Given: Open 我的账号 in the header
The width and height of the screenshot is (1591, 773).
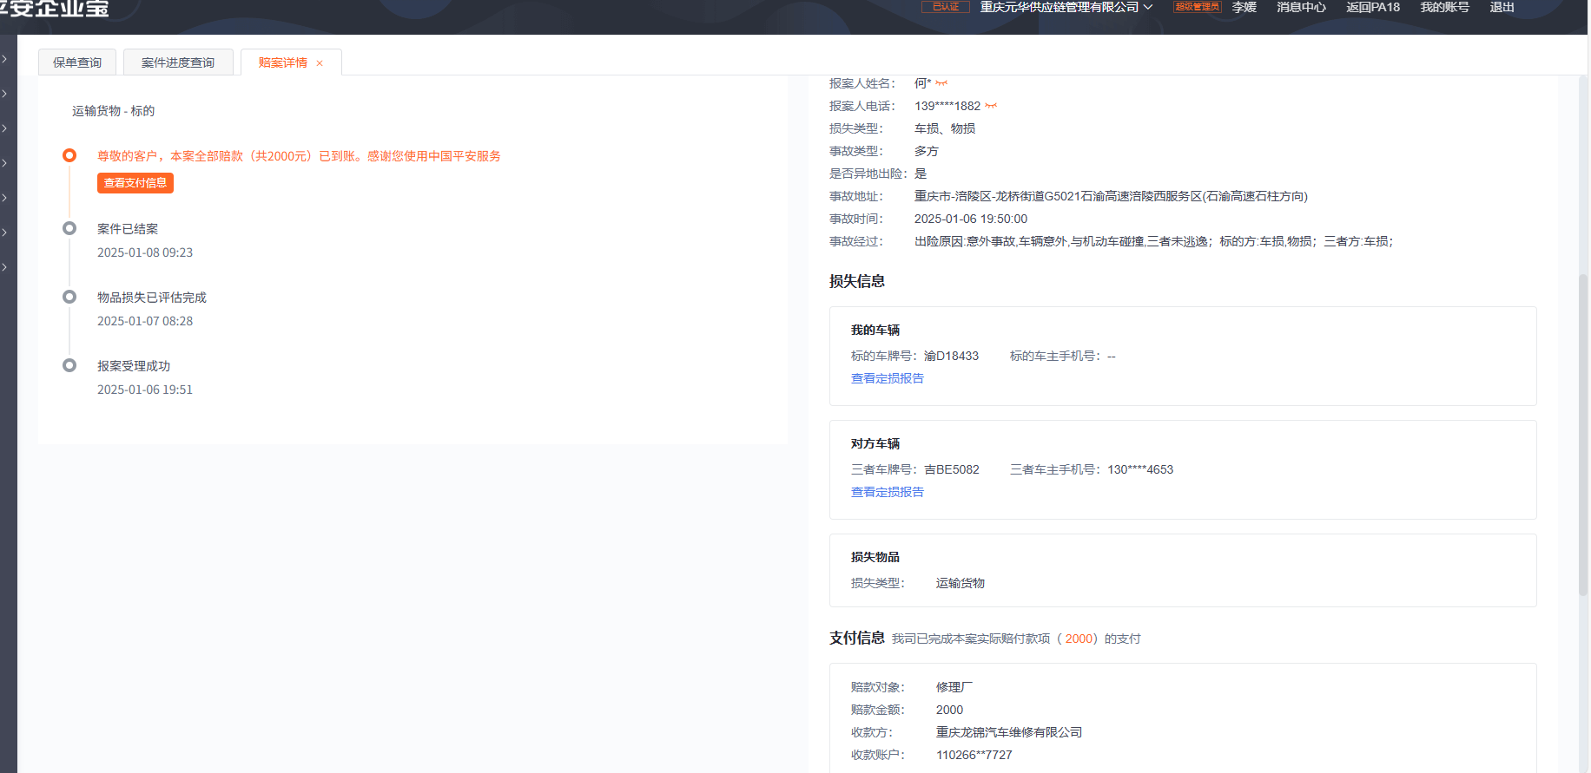Looking at the screenshot, I should [x=1444, y=7].
